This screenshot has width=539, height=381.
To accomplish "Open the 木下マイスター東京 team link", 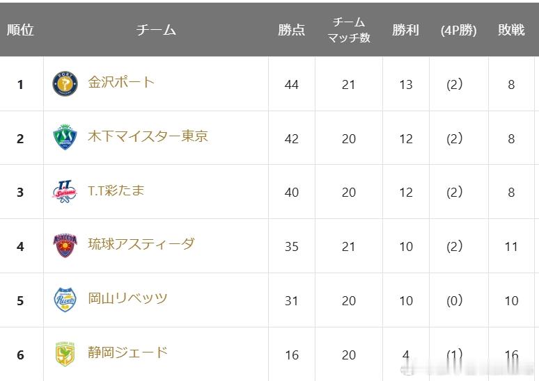I will tap(148, 136).
